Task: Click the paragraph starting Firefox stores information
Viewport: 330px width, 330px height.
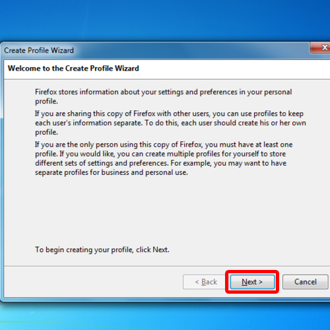Action: pos(164,96)
